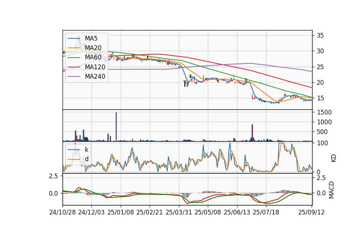Click the price axis value 30
The image size is (347, 250).
(320, 51)
